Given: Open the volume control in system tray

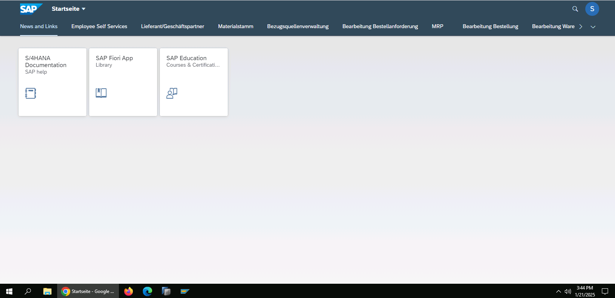Looking at the screenshot, I should 568,291.
